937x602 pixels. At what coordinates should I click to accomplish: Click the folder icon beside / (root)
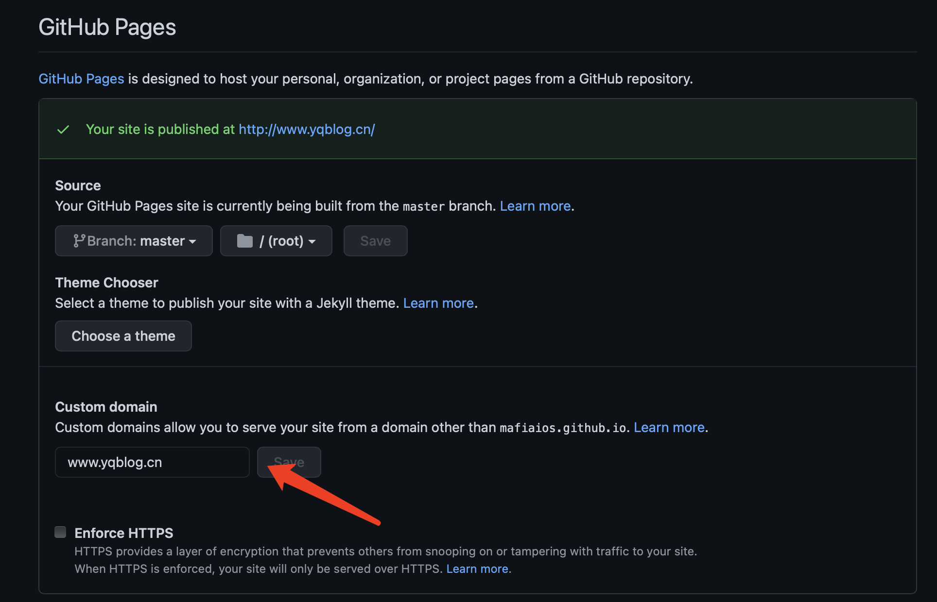(x=245, y=241)
